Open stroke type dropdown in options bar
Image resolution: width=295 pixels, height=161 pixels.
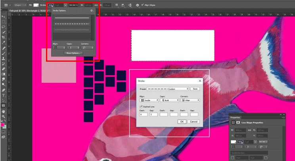click(x=74, y=5)
